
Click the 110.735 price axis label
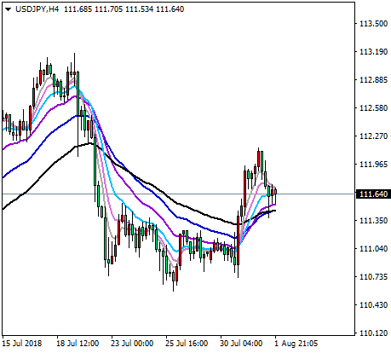pyautogui.click(x=373, y=277)
